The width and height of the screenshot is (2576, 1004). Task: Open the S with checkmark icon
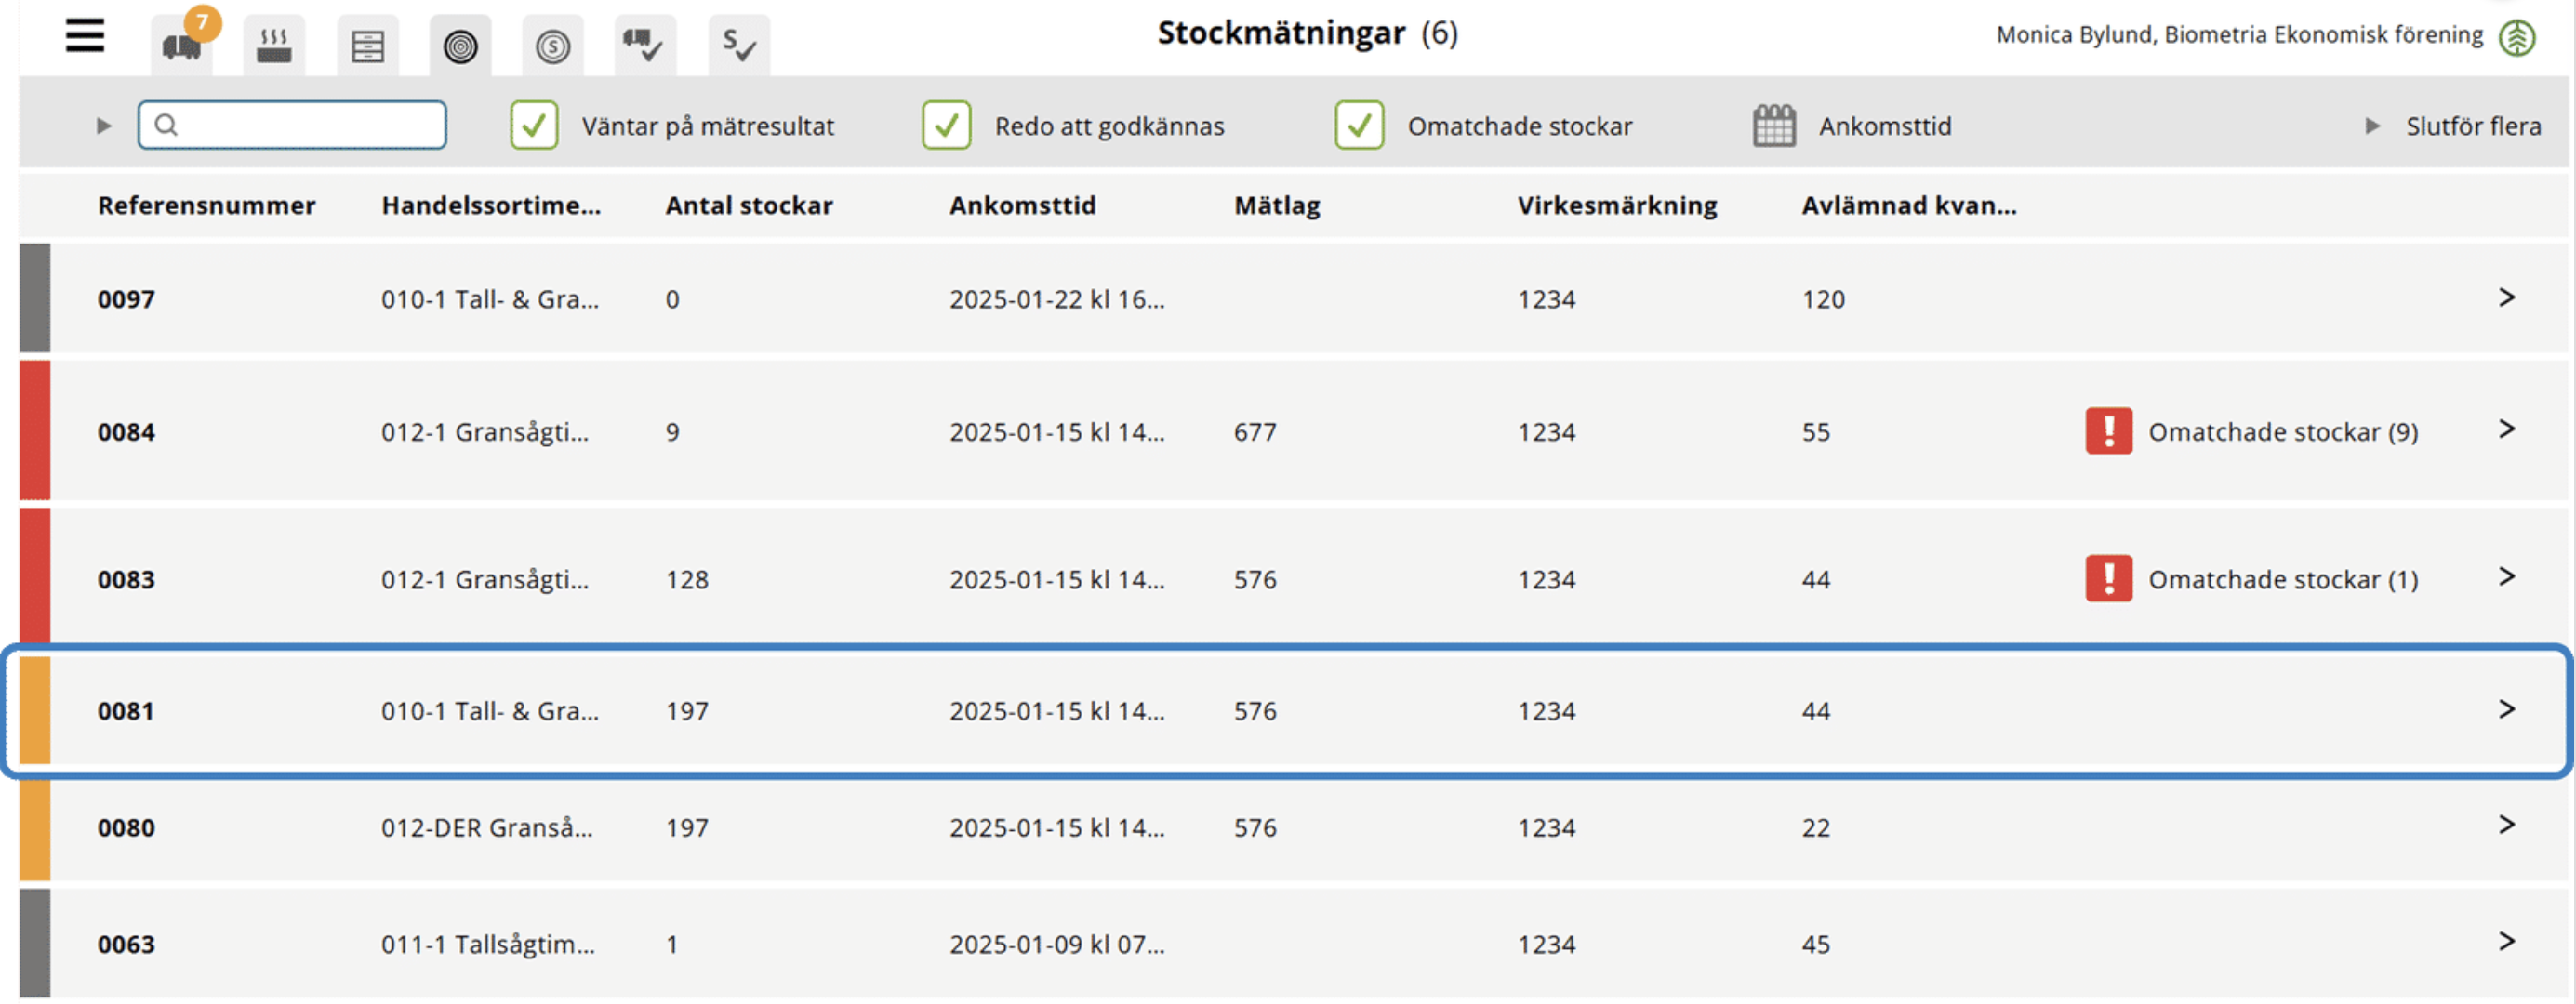click(739, 45)
